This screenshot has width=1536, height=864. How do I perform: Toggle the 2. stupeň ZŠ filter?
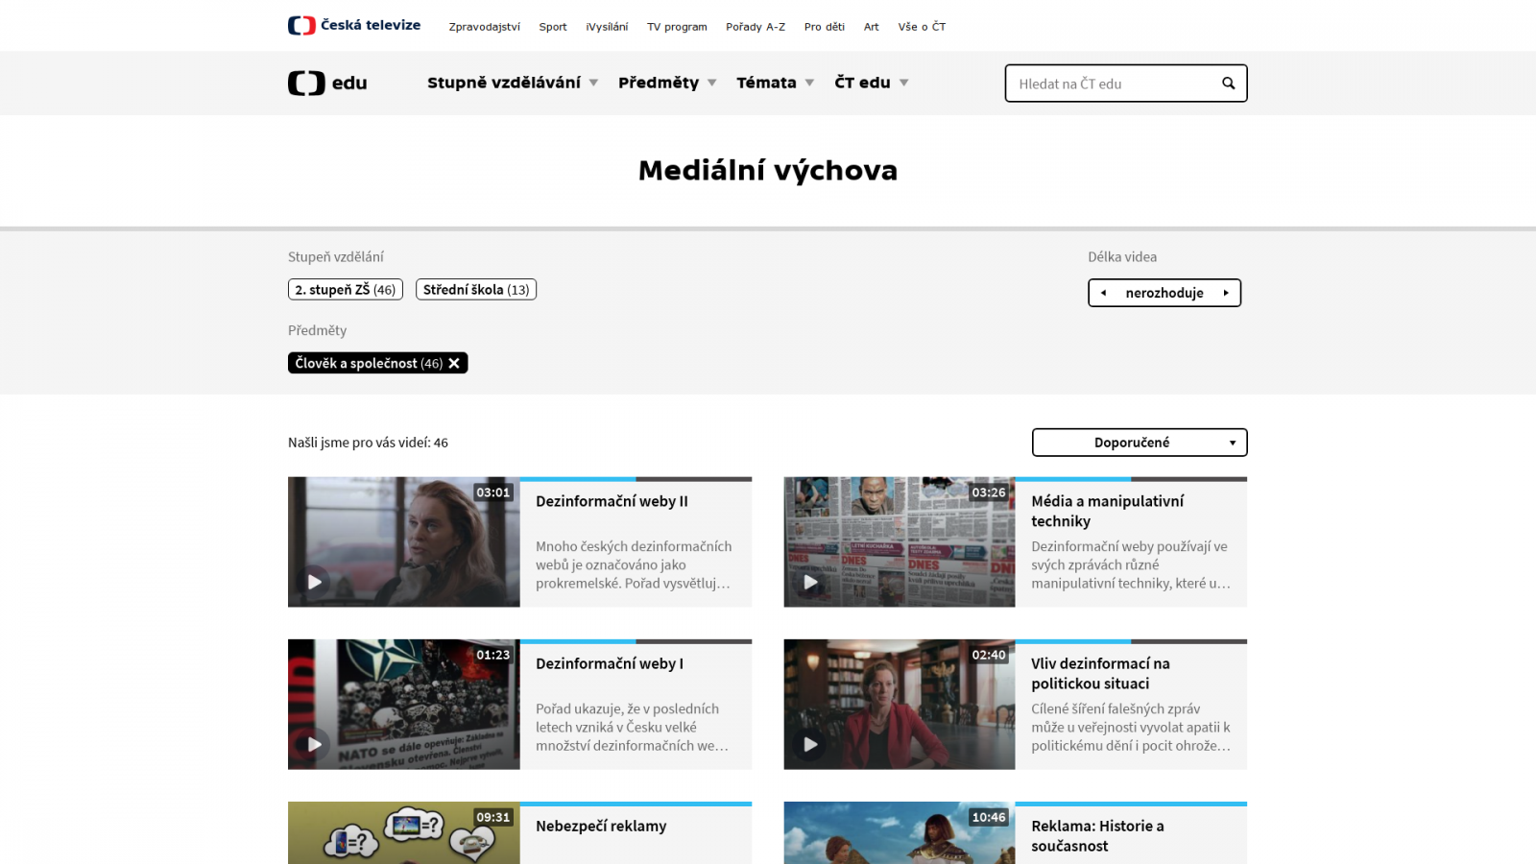pyautogui.click(x=346, y=290)
